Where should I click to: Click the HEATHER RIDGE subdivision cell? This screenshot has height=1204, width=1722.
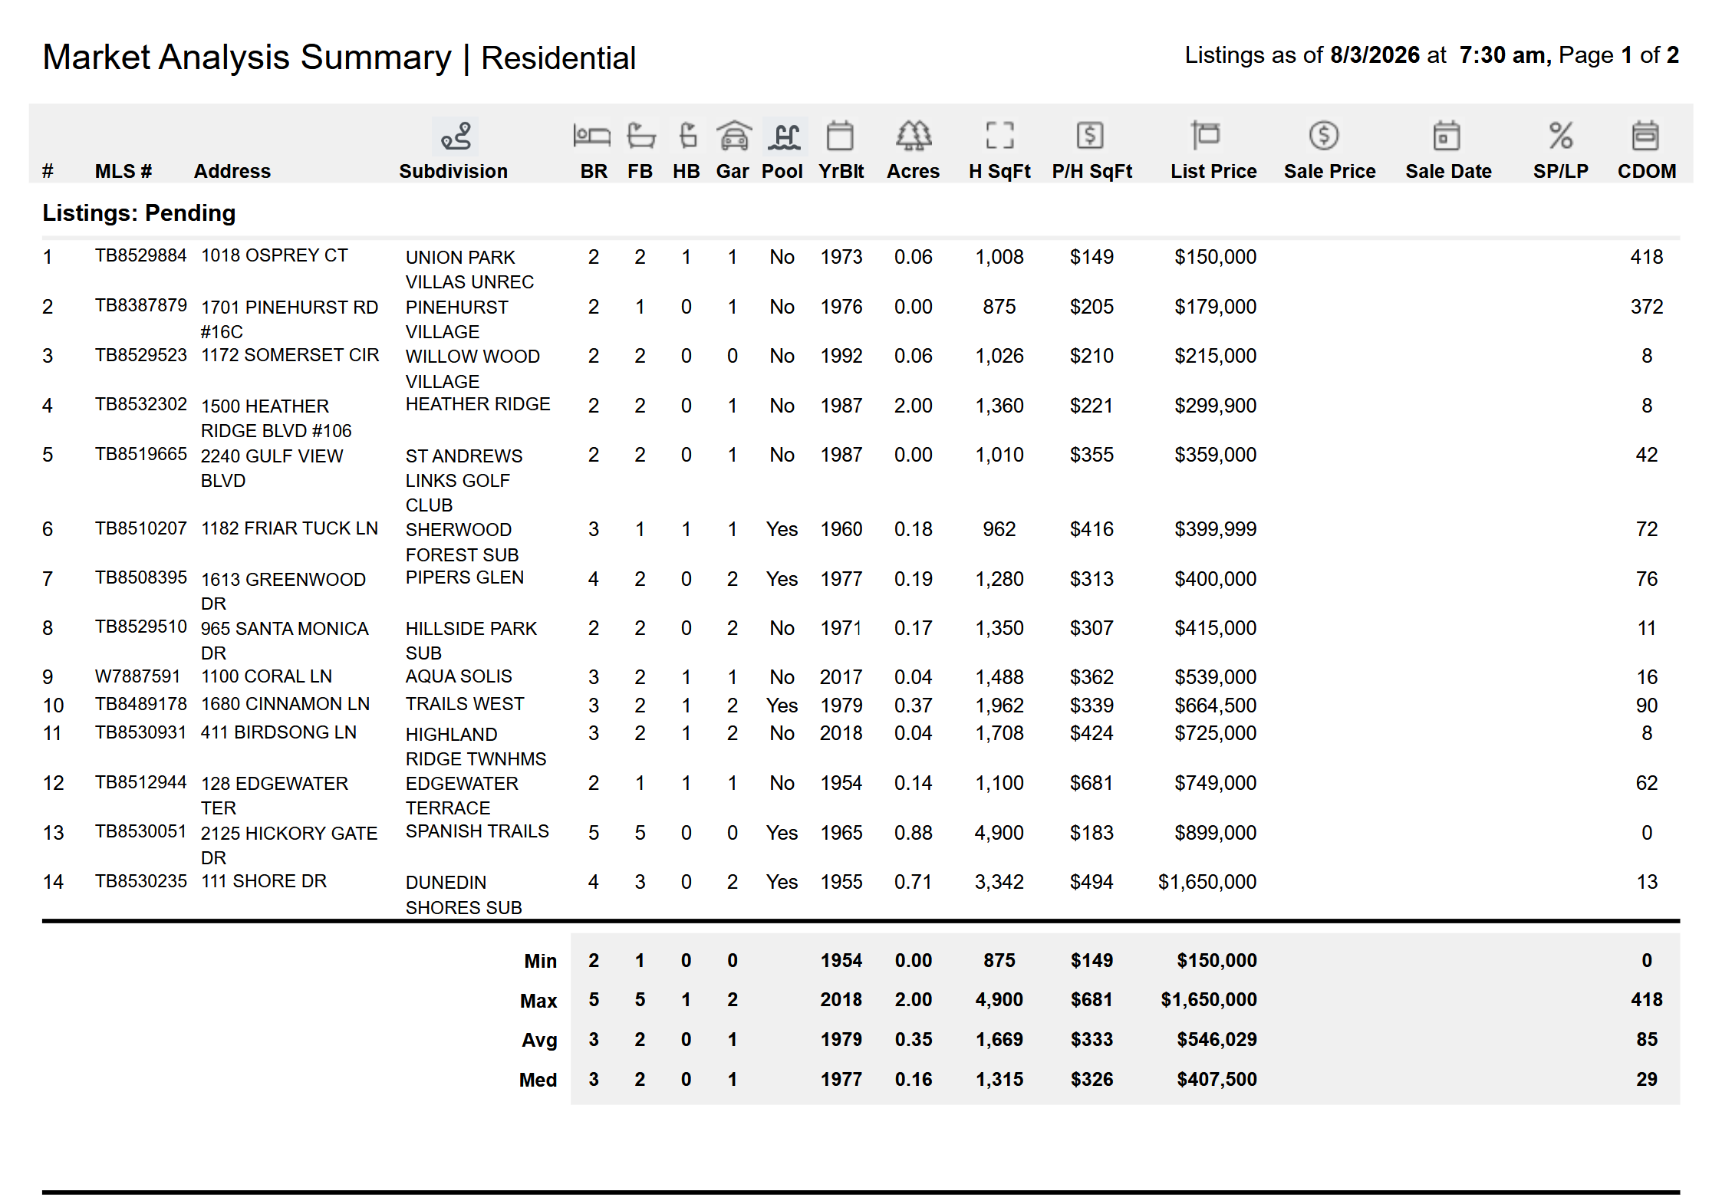click(478, 404)
